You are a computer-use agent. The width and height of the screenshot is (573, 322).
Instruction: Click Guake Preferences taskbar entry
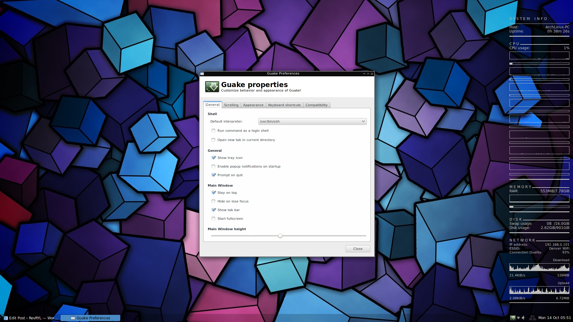pyautogui.click(x=90, y=318)
